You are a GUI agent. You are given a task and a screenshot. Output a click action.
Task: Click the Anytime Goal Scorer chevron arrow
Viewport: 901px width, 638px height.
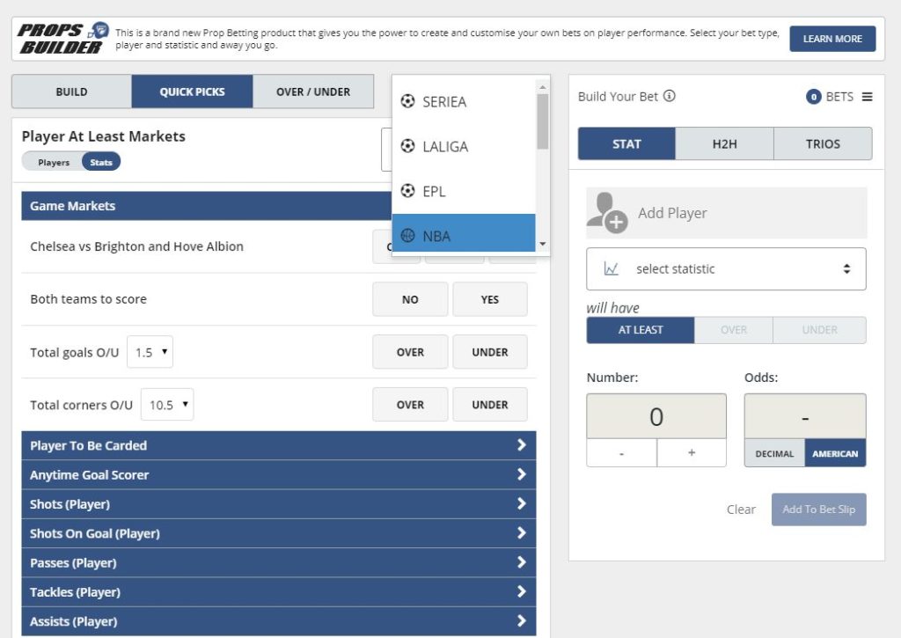click(521, 474)
